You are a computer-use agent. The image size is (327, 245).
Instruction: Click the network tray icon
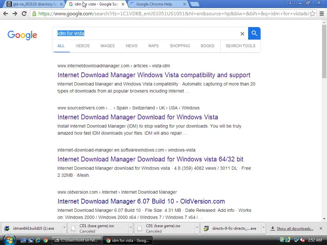[296, 240]
